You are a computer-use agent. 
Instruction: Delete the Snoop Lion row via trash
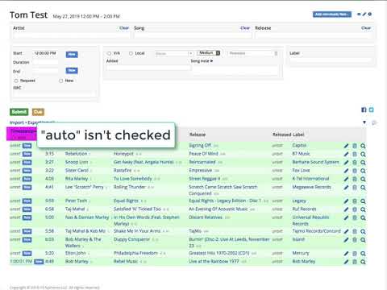click(x=355, y=163)
